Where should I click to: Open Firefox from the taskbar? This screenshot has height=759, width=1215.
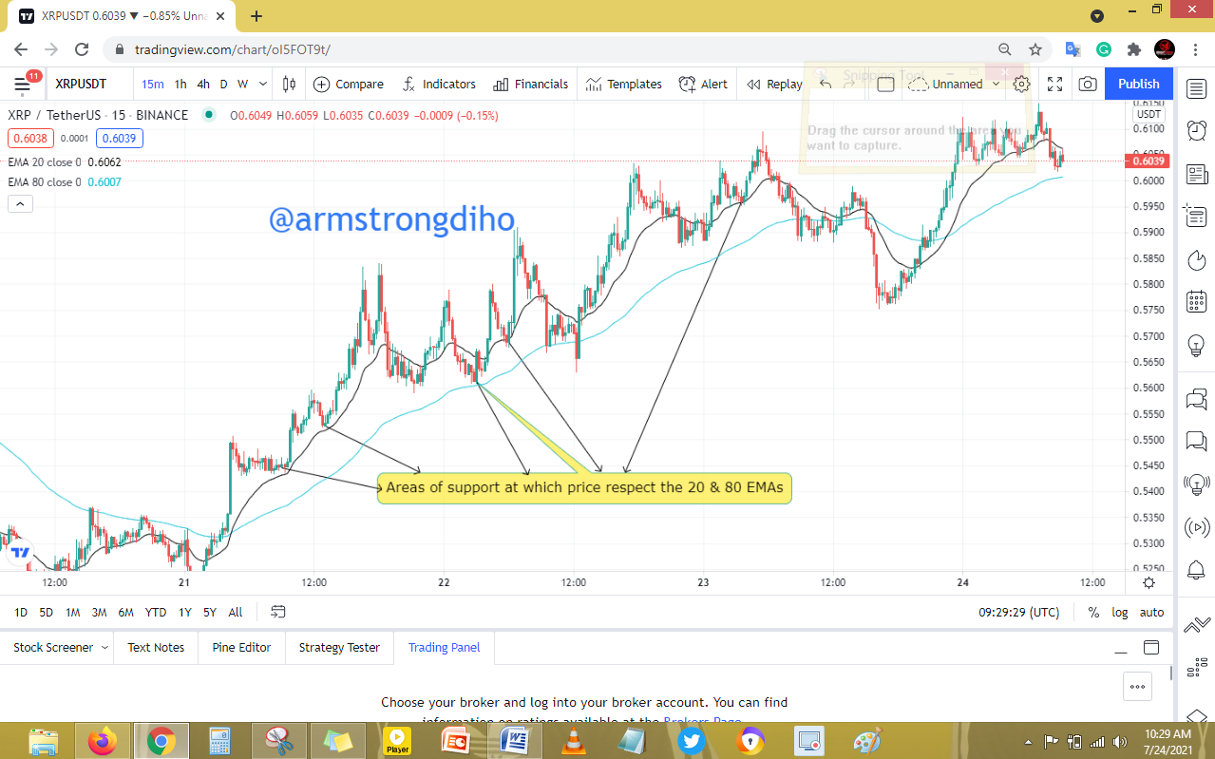[103, 741]
